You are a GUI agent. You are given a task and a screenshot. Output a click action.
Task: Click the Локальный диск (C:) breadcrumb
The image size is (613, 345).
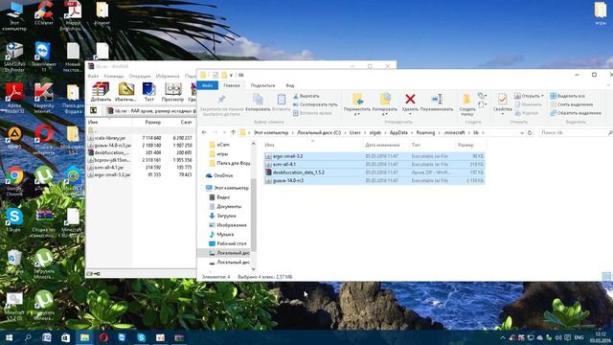319,132
